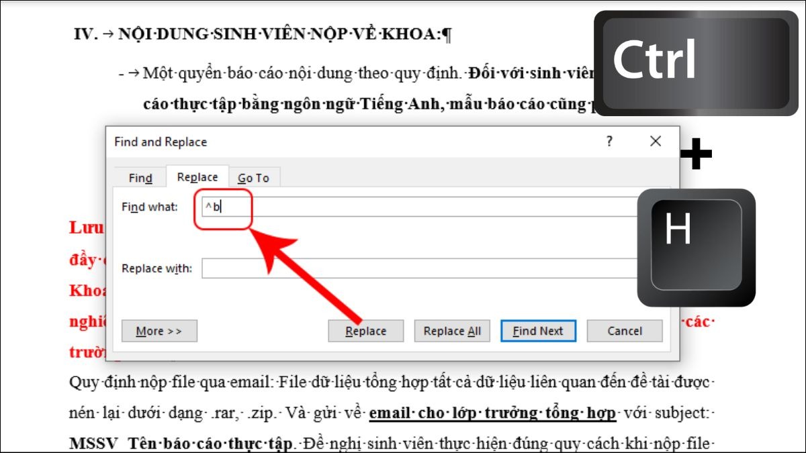
Task: Click the Find and Replace title bar
Action: (336, 142)
